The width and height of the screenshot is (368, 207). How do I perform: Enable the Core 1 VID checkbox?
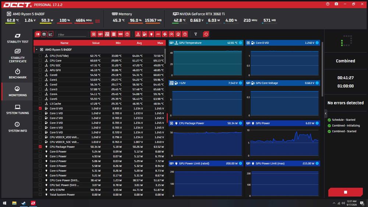(x=40, y=113)
